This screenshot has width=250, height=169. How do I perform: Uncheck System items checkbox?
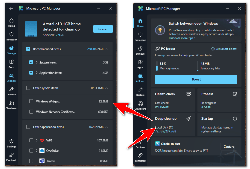click(31, 62)
